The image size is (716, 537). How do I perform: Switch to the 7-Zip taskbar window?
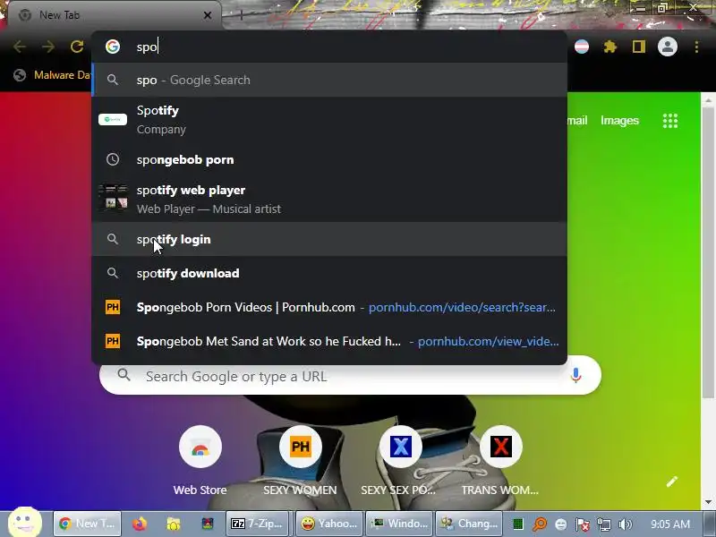click(x=258, y=524)
